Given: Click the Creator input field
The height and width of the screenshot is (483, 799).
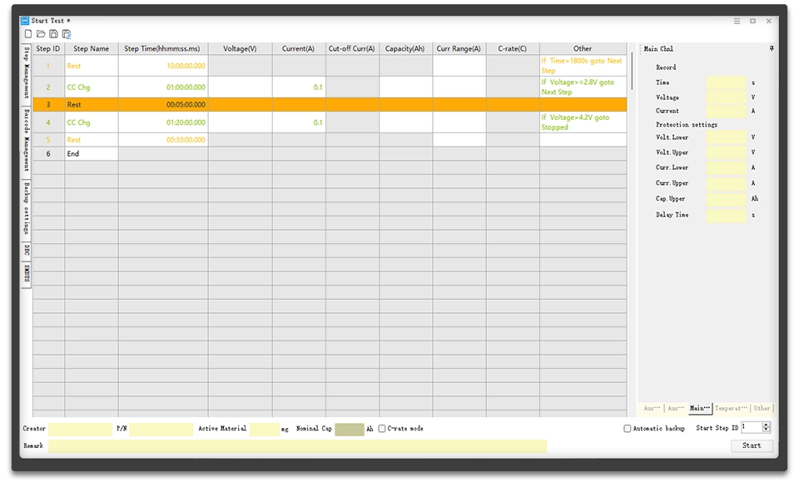Looking at the screenshot, I should (x=80, y=429).
